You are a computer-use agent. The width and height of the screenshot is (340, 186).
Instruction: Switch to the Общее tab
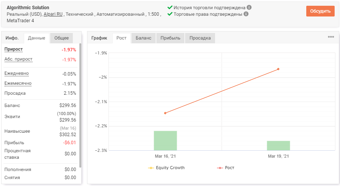(x=61, y=38)
